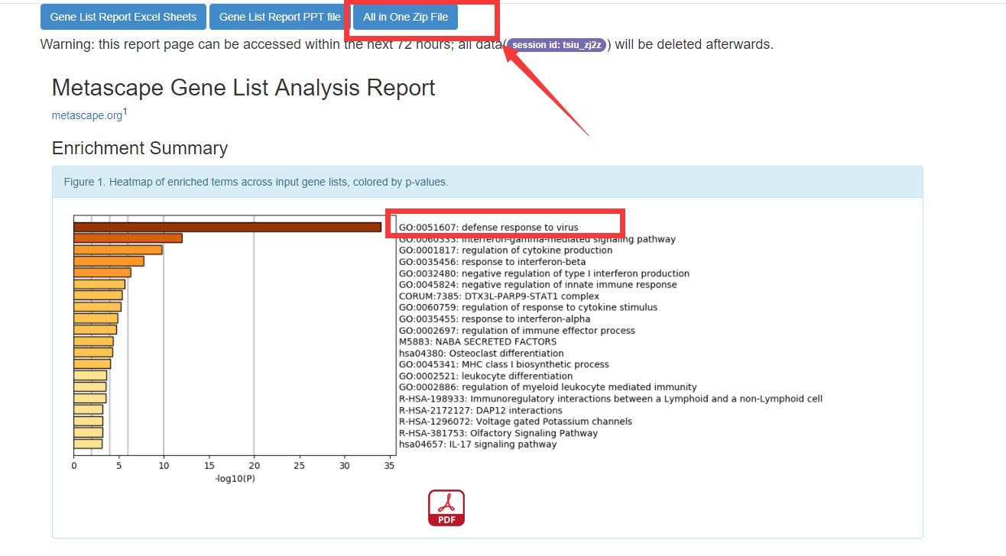Select 'GO:0001817: regulation of cytokine production'
This screenshot has height=556, width=1006.
pyautogui.click(x=505, y=251)
